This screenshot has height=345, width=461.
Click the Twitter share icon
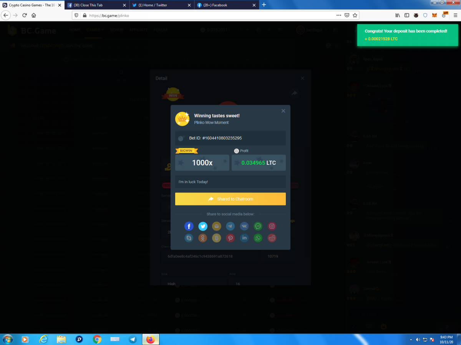coord(203,227)
